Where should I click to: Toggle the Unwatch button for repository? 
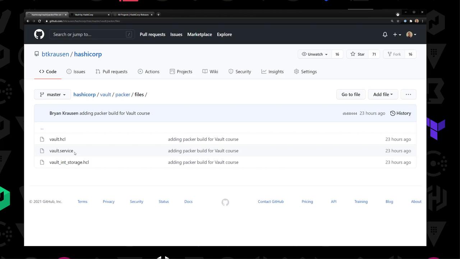point(314,54)
